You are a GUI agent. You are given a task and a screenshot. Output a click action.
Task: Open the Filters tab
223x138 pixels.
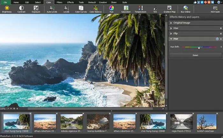pos(59,2)
